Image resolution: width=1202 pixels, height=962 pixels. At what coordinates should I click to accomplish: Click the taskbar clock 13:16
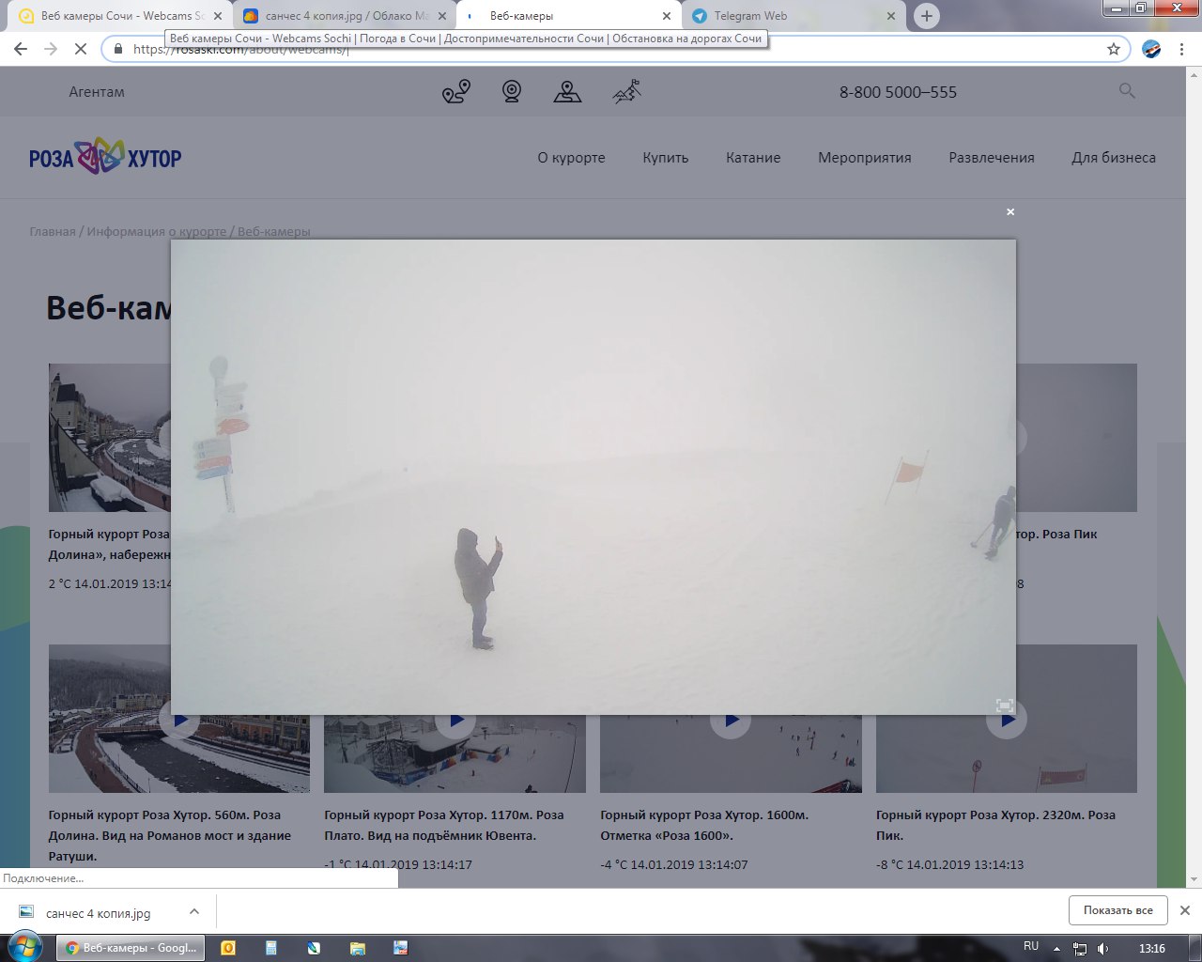(1151, 948)
